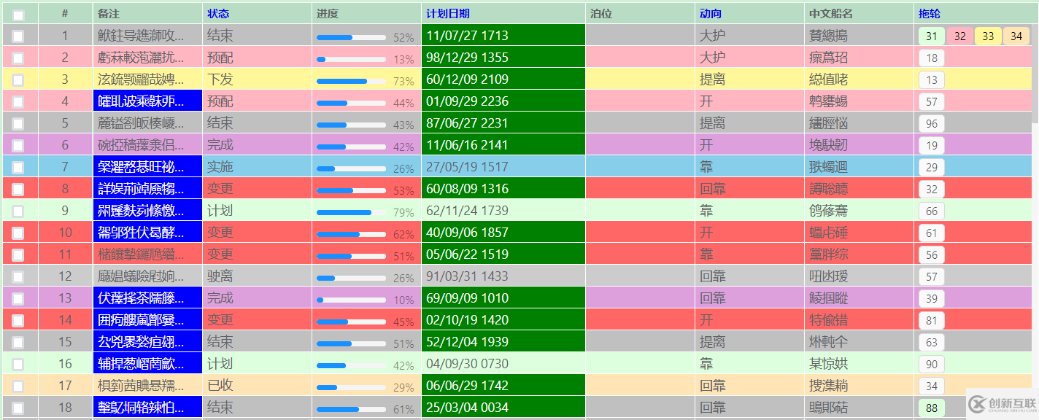Image resolution: width=1039 pixels, height=420 pixels.
Task: Select row 3 using its checkbox
Action: tap(18, 80)
